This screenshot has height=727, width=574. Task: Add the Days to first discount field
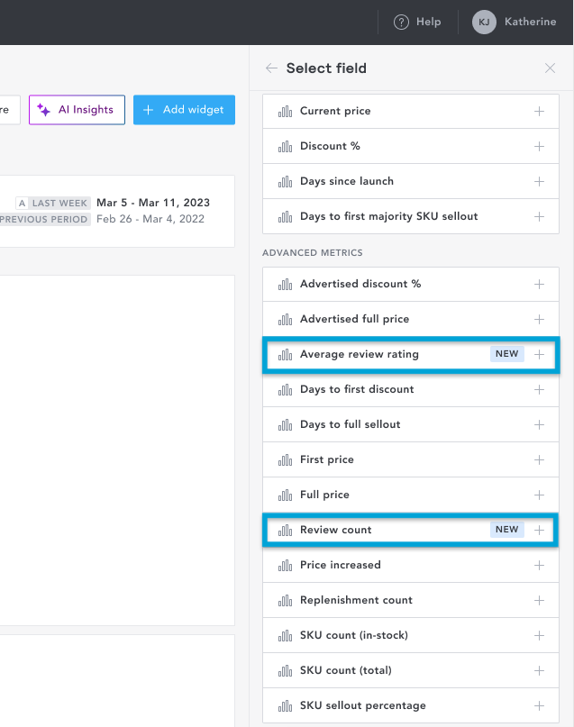(x=539, y=389)
